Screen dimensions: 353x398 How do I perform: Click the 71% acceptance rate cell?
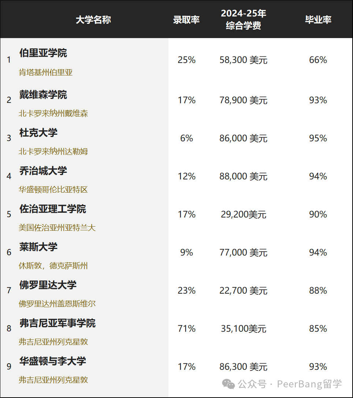coord(186,329)
